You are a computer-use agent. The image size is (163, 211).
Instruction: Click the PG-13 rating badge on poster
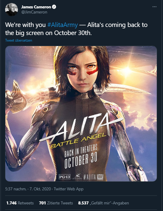pyautogui.click(x=64, y=177)
